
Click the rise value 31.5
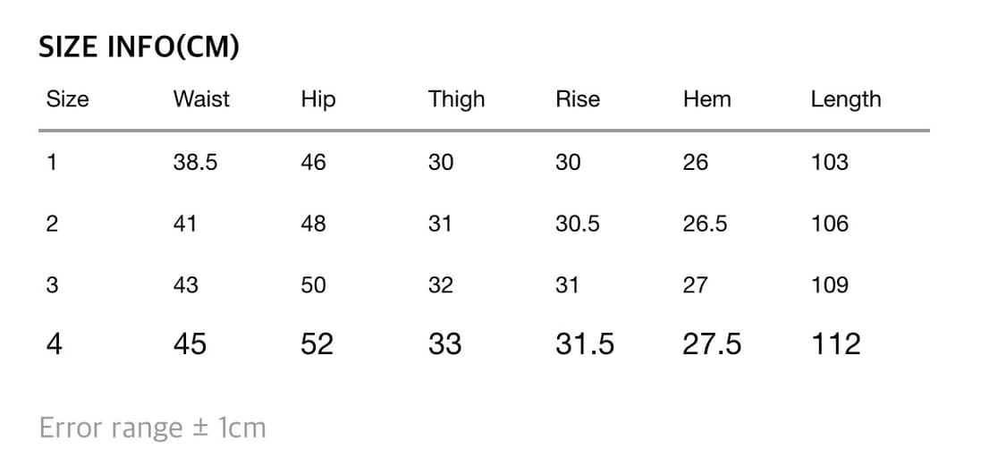tap(585, 344)
